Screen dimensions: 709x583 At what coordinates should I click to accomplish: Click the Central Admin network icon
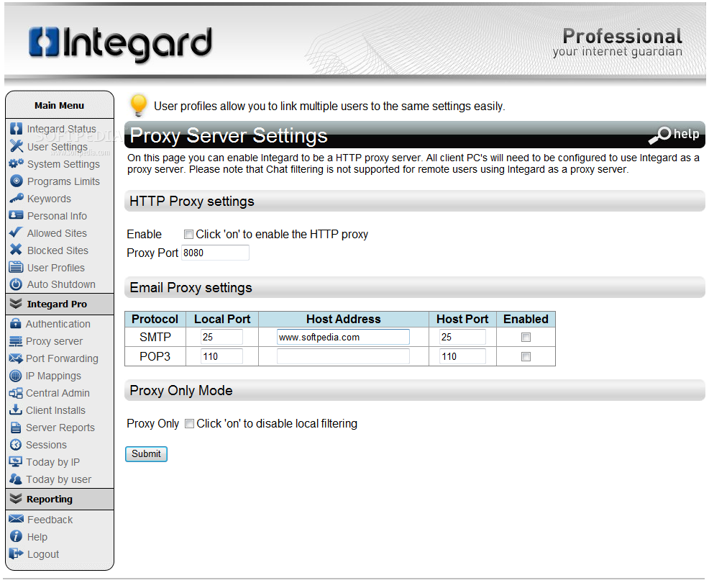pyautogui.click(x=15, y=393)
